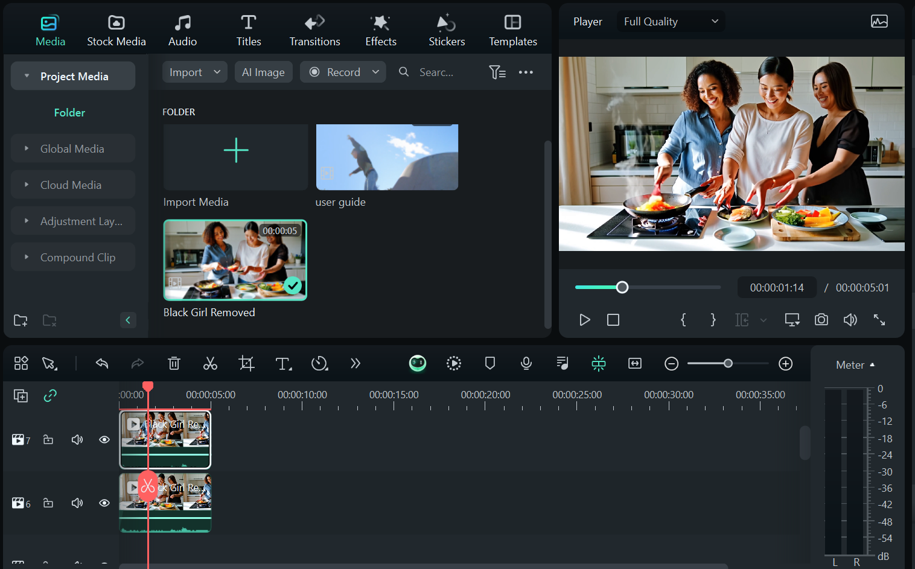Mute track 7 audio
Image resolution: width=915 pixels, height=569 pixels.
click(77, 439)
